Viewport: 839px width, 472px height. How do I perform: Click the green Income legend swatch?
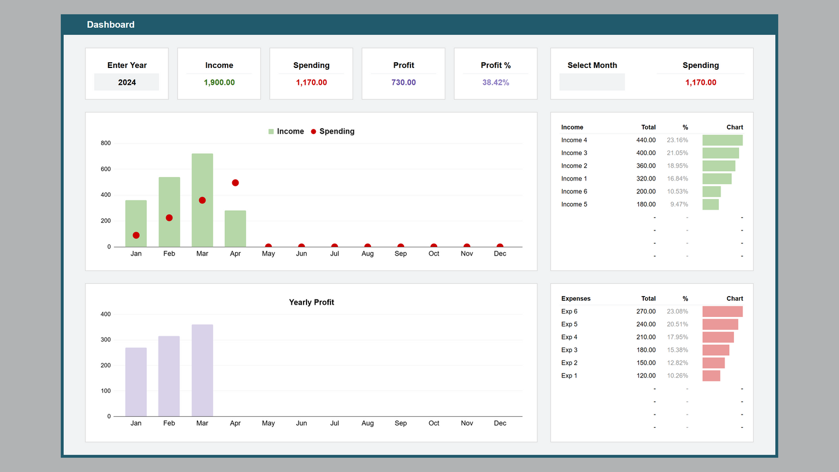click(271, 132)
